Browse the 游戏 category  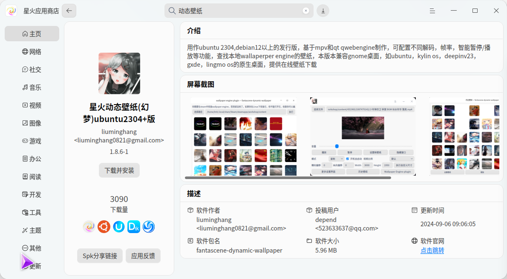click(x=32, y=141)
